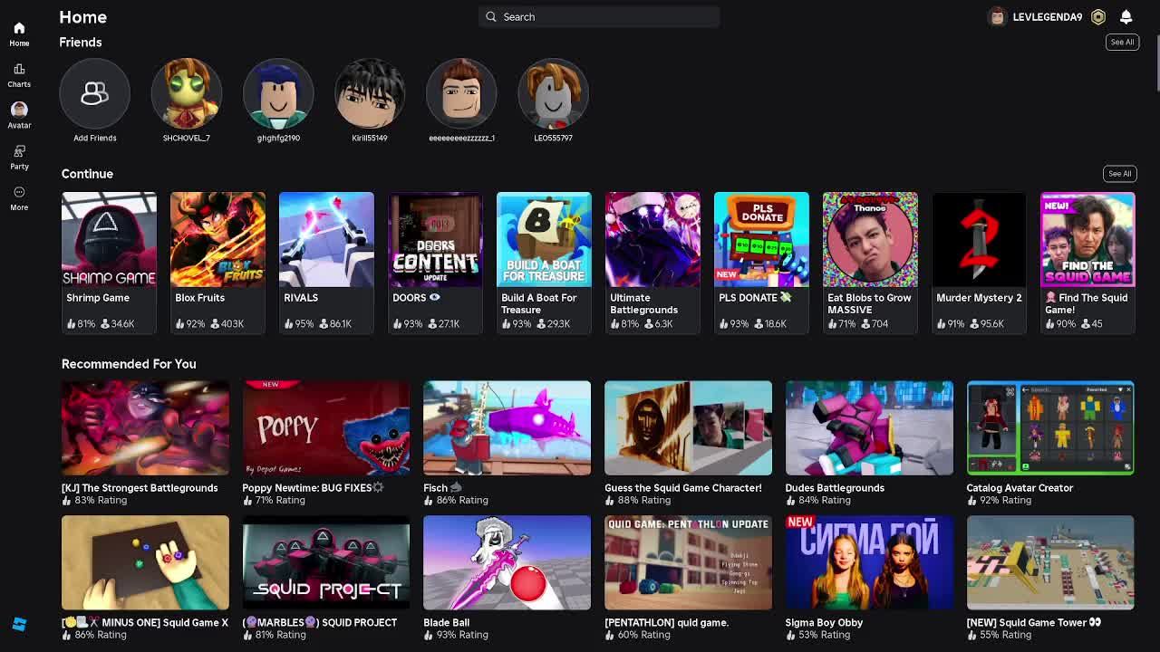Open PENTATHLON quid game thumbnail
The width and height of the screenshot is (1160, 652).
click(x=688, y=562)
